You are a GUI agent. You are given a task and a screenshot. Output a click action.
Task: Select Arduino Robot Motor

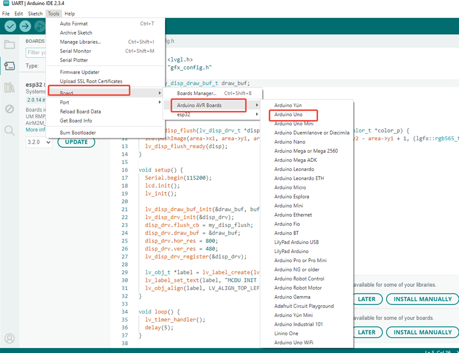pyautogui.click(x=307, y=287)
